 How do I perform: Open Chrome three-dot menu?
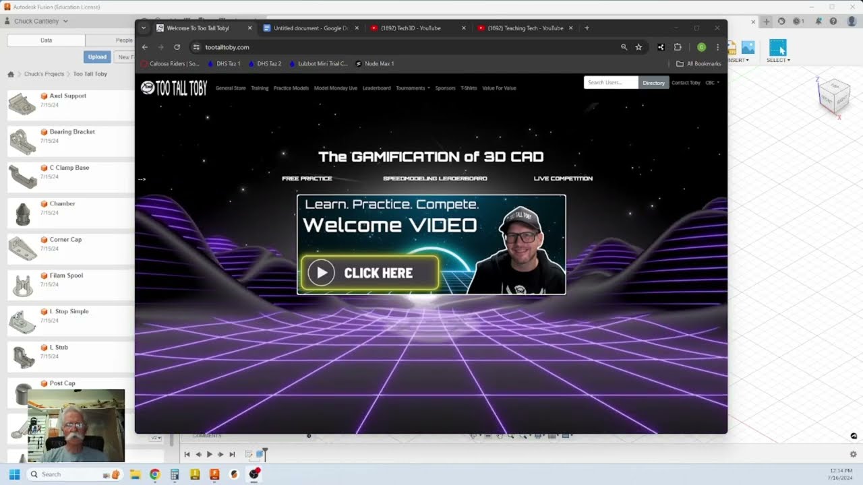[x=717, y=47]
